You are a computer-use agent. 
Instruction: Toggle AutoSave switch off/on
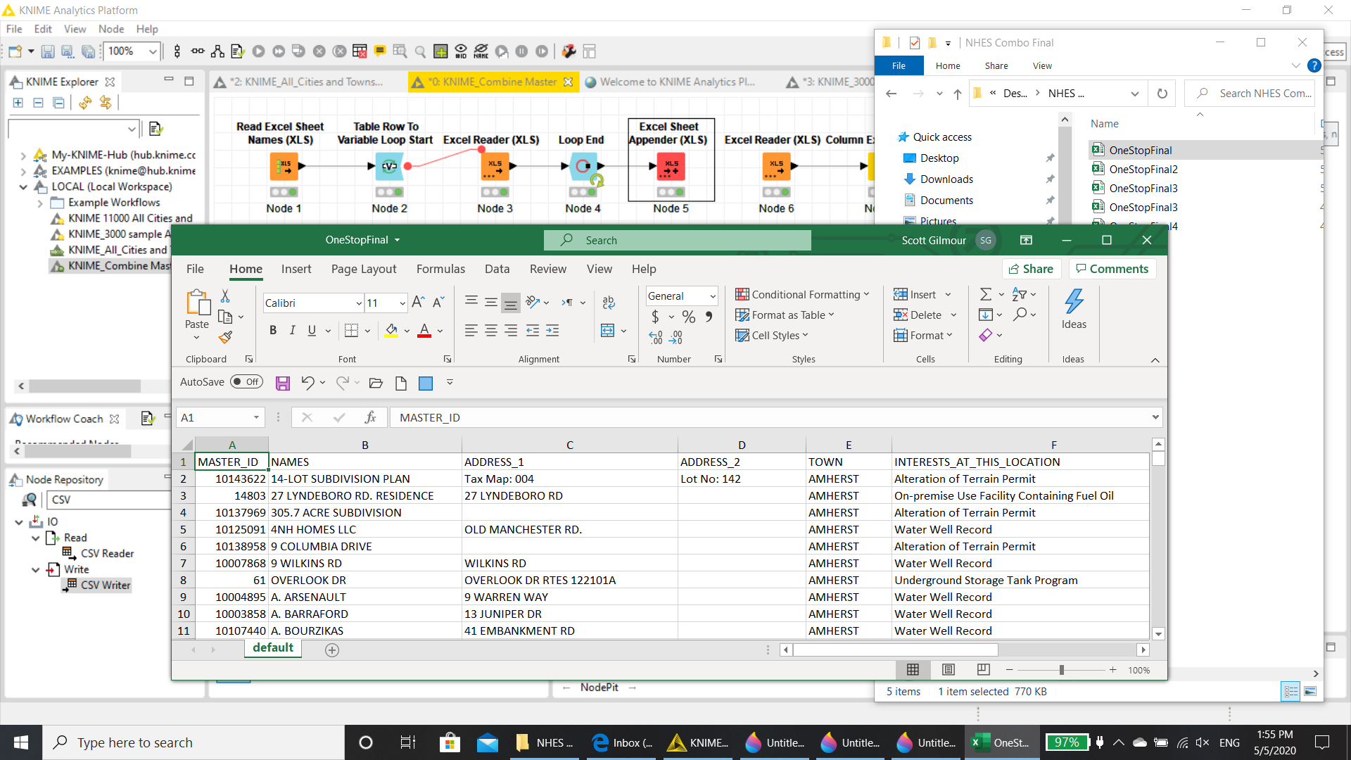click(x=246, y=381)
